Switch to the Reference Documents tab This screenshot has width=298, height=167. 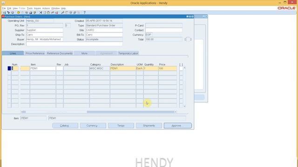coord(60,53)
